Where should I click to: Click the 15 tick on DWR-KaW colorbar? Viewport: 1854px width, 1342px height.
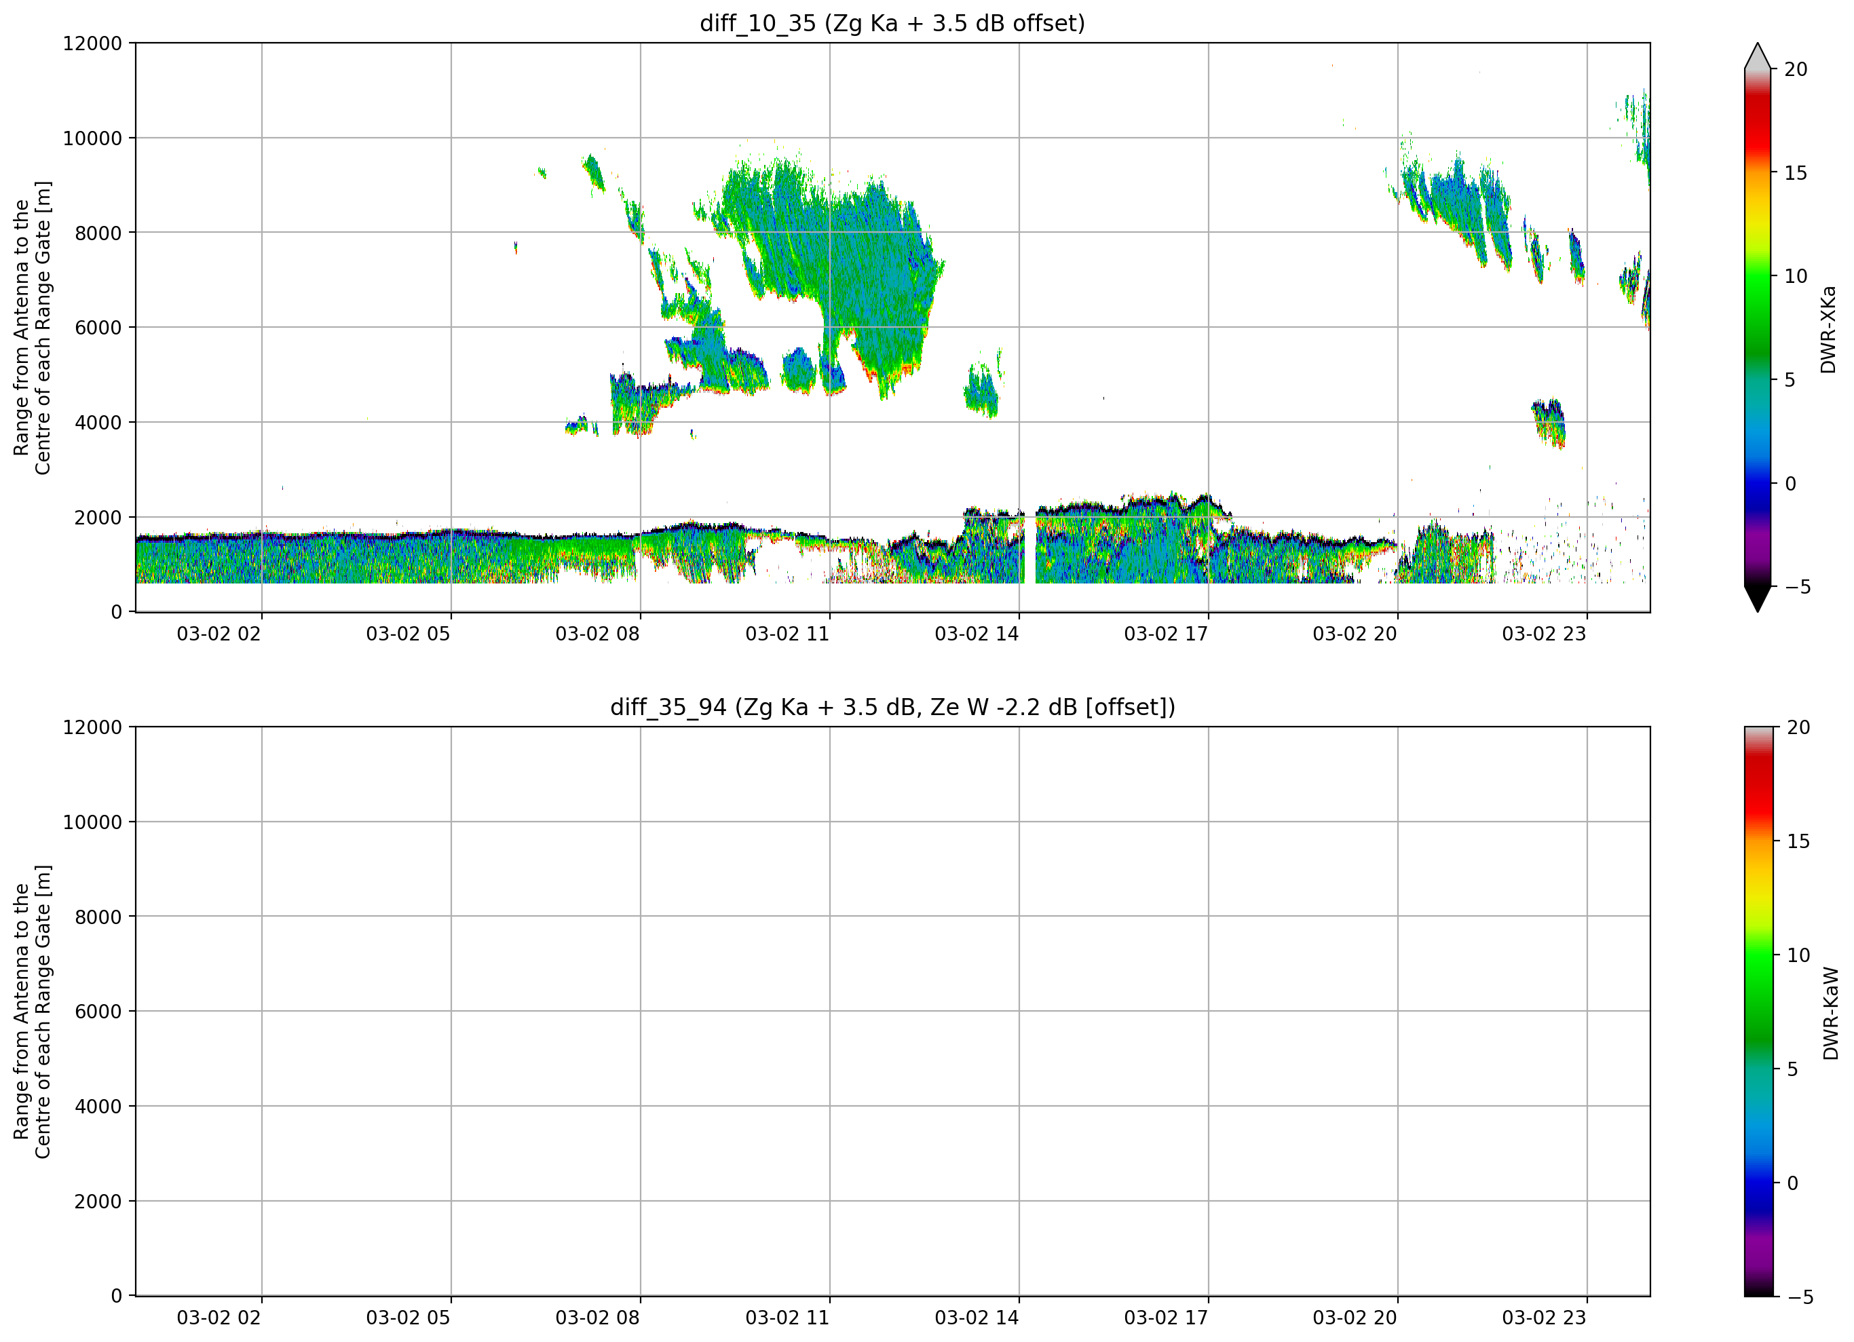coord(1798,841)
